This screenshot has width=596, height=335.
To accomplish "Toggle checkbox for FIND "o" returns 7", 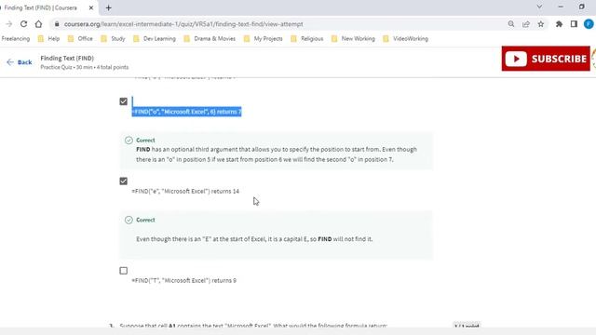I will coord(124,101).
